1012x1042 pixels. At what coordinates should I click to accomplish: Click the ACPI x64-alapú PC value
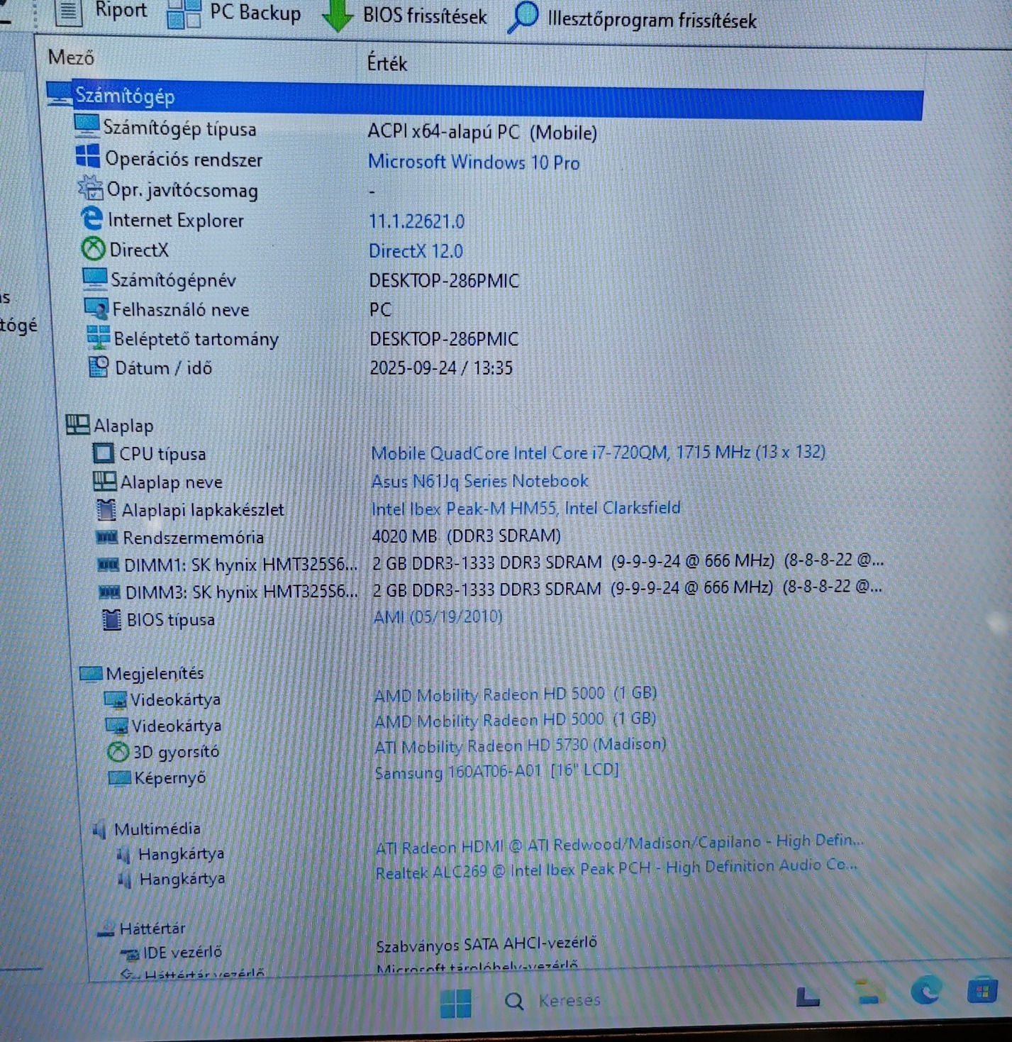[x=482, y=133]
